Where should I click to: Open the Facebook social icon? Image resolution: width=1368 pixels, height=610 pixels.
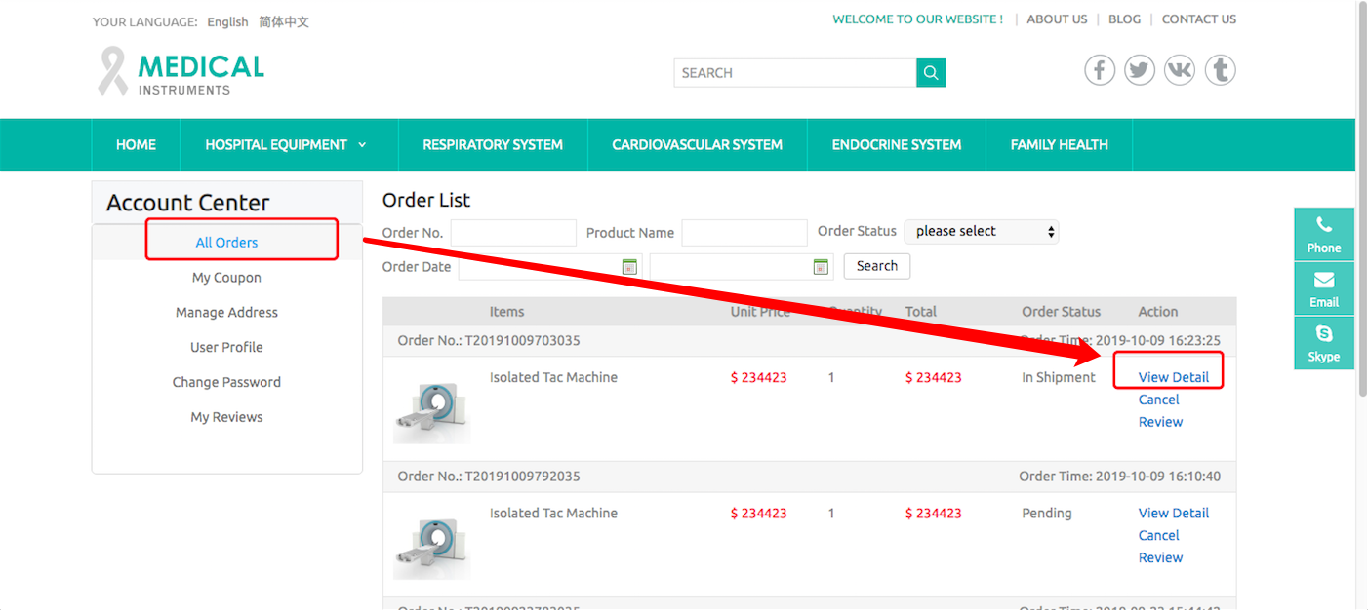click(1100, 70)
